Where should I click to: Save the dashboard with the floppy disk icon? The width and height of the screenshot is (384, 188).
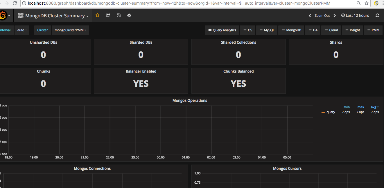119,15
